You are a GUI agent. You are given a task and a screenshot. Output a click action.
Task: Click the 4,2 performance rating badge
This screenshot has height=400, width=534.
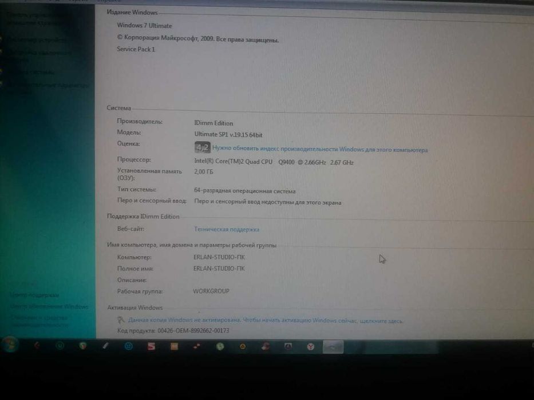pos(202,147)
